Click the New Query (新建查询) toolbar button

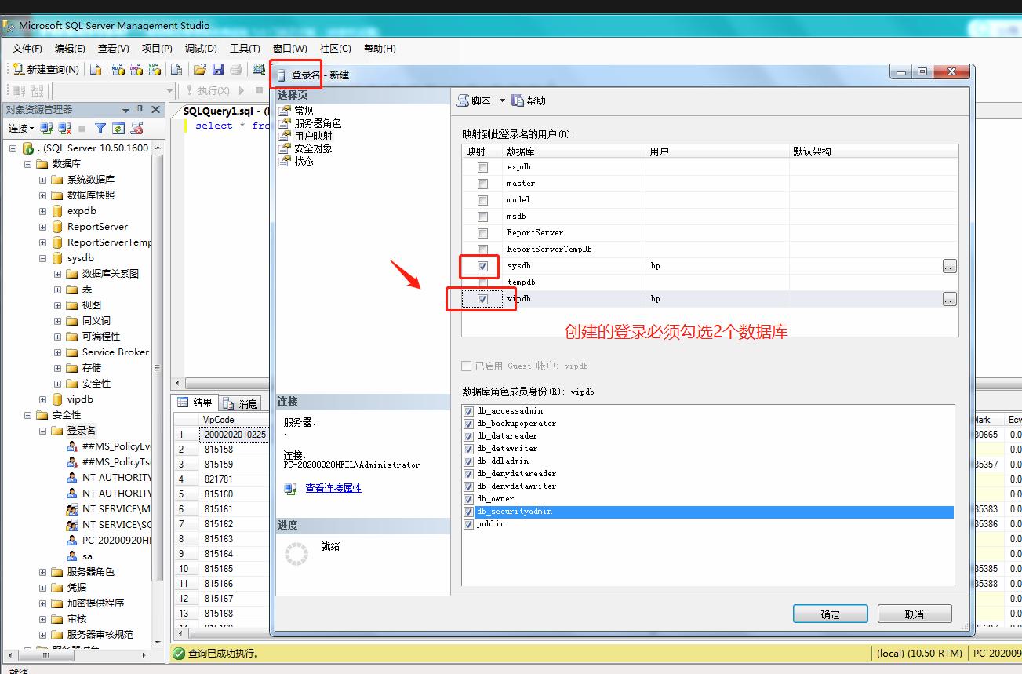tap(45, 69)
